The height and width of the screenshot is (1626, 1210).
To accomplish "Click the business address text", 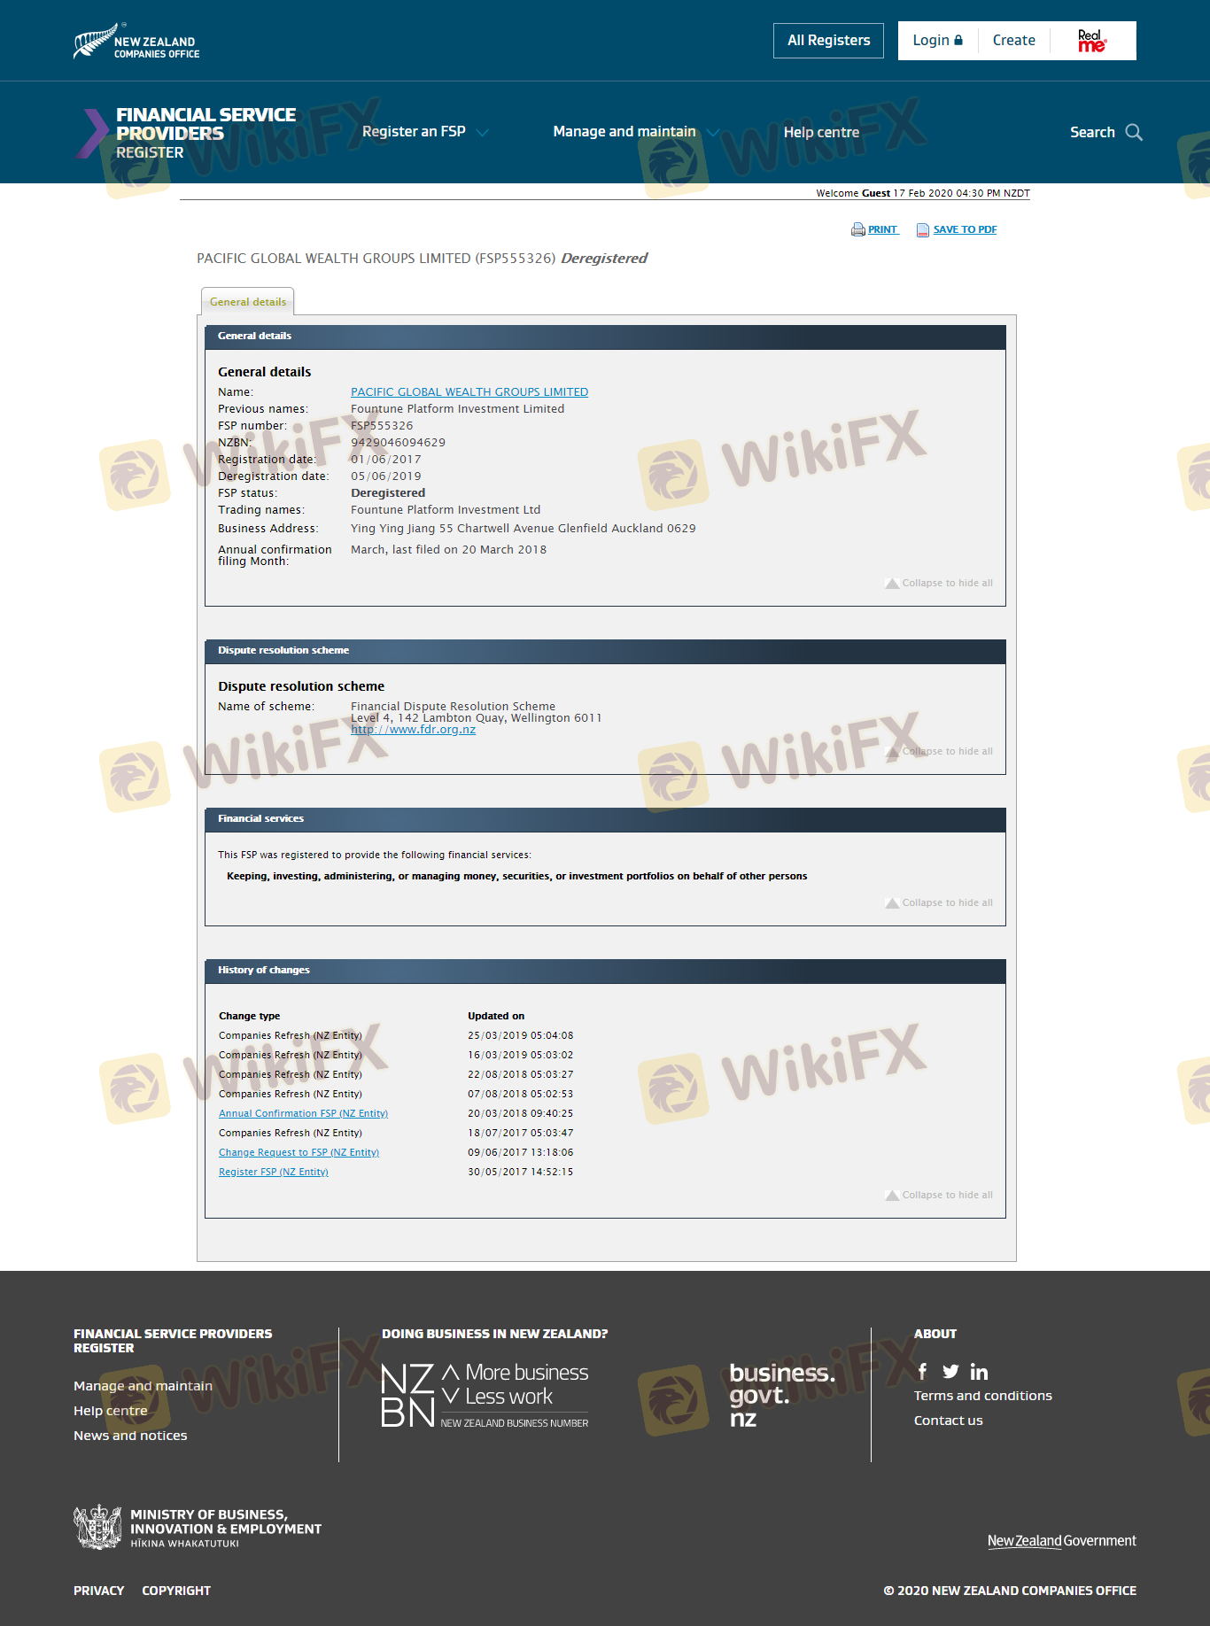I will pyautogui.click(x=523, y=529).
